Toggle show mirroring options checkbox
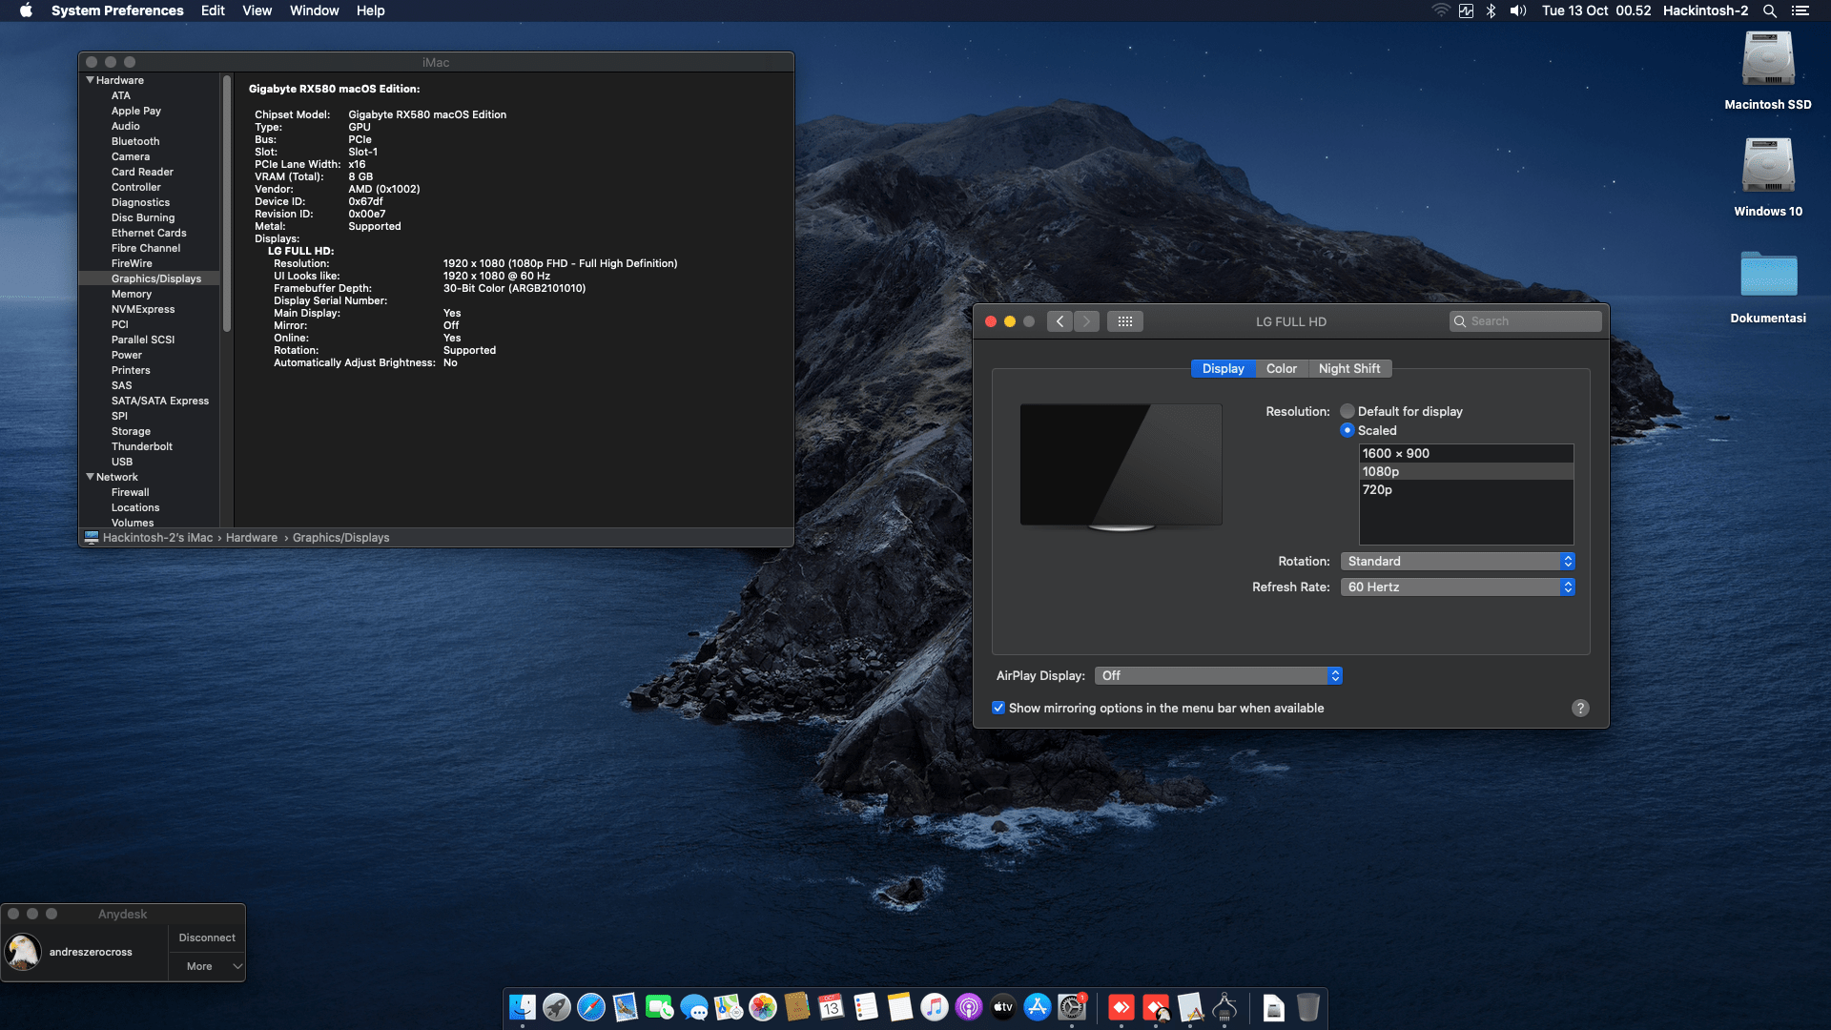The image size is (1831, 1030). 998,708
